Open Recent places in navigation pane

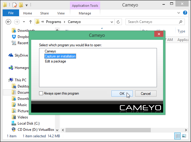20,43
